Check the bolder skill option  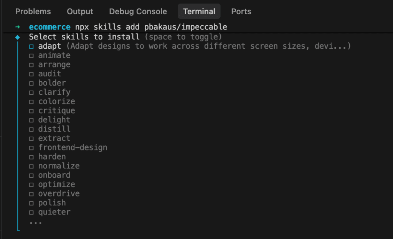click(x=31, y=83)
